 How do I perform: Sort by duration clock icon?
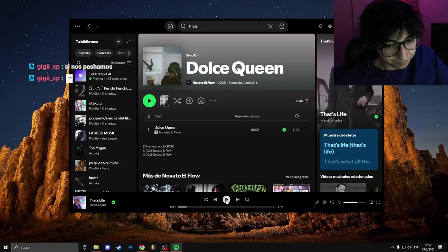click(297, 116)
